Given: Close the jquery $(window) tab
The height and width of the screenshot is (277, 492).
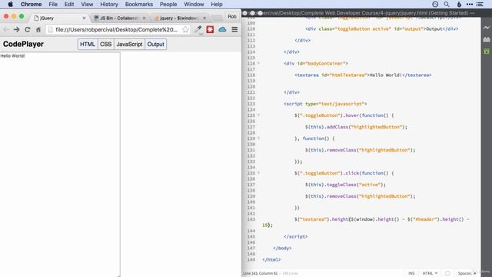Looking at the screenshot, I should click(204, 18).
